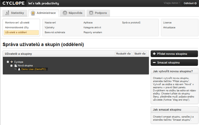Screen dimensions: 199x125
Task: Open Reporty emailem page
Action: (93, 32)
